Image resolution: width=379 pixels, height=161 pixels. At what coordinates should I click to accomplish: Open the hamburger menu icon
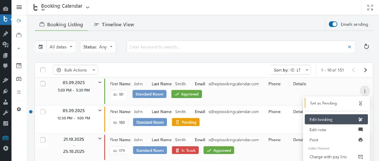coord(19,7)
